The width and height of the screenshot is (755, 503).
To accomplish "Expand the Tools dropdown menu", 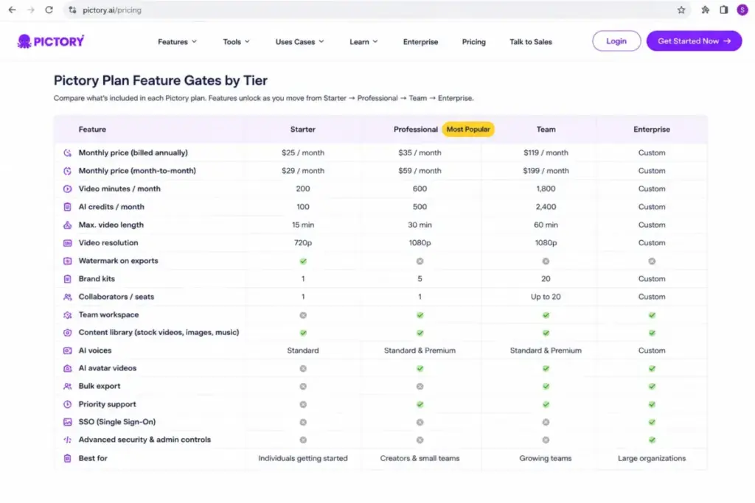I will (x=236, y=42).
